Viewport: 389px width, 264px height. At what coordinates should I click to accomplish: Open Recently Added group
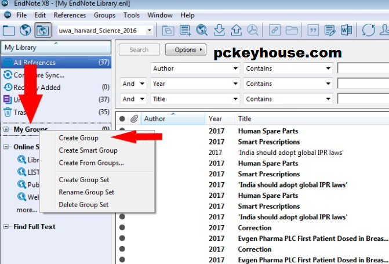[56, 87]
